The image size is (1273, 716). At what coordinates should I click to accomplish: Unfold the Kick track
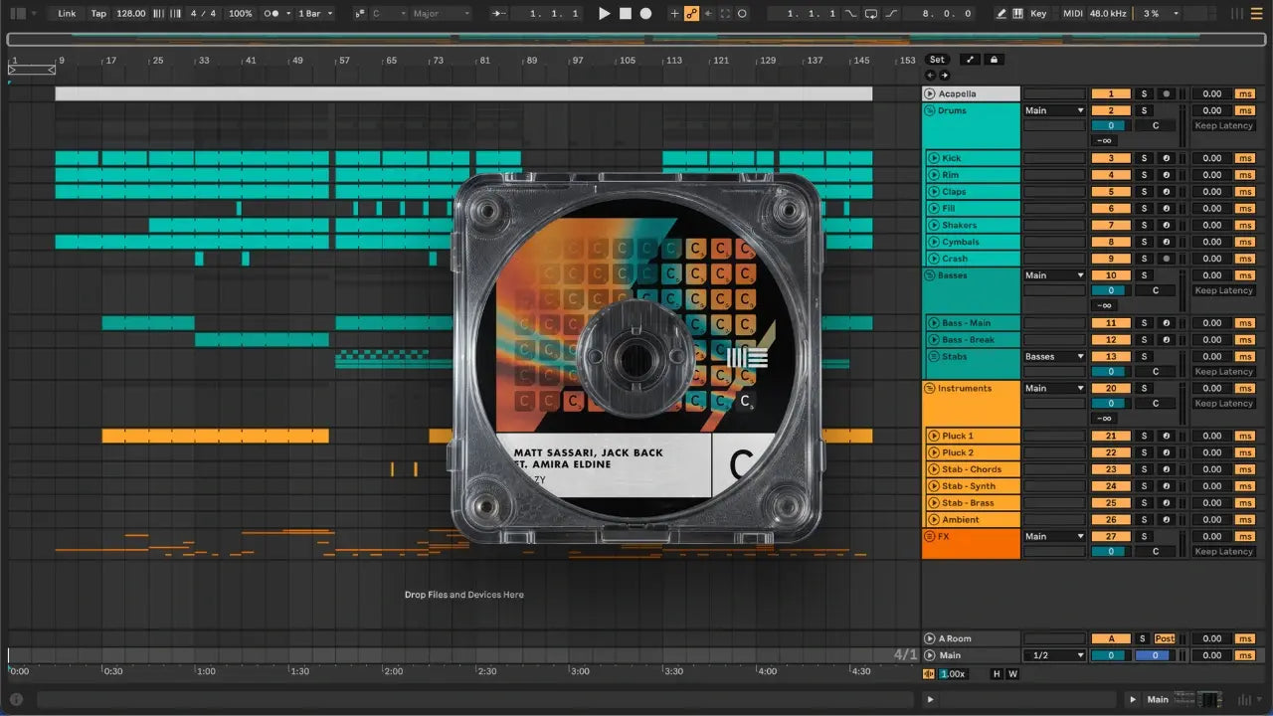933,158
